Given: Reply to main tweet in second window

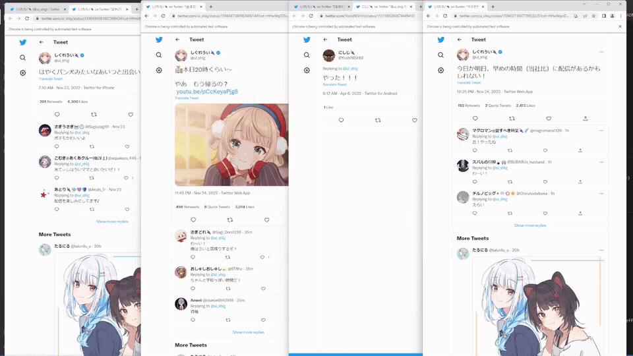Looking at the screenshot, I should pos(193,220).
